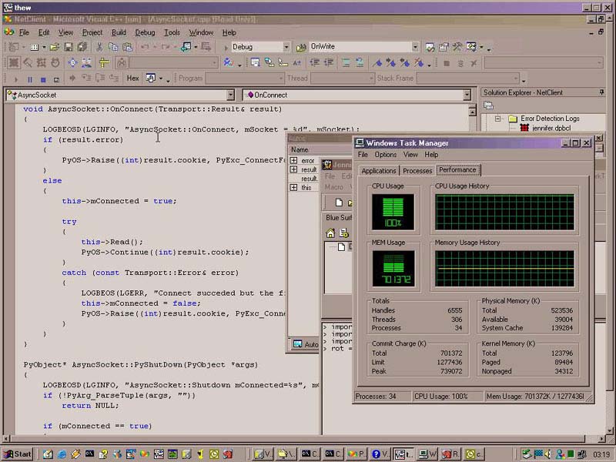The image size is (616, 462).
Task: Click the Breakpoints window icon in debug toolbar
Action: (151, 79)
